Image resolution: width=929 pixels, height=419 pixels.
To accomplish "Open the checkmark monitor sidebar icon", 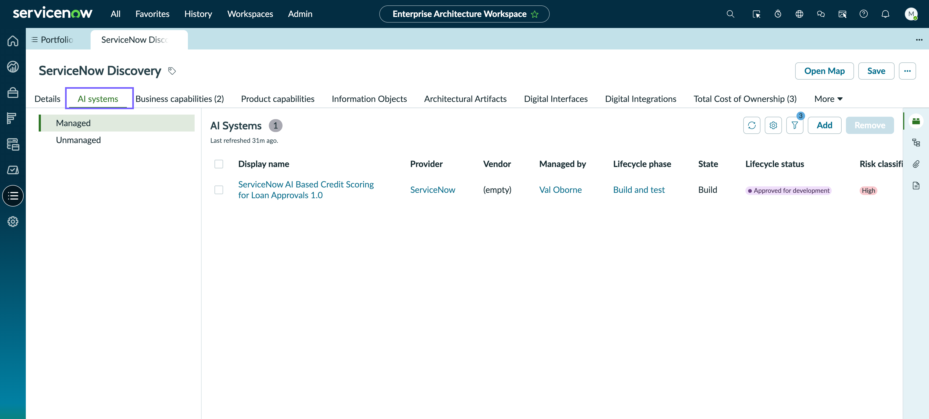I will click(x=13, y=170).
